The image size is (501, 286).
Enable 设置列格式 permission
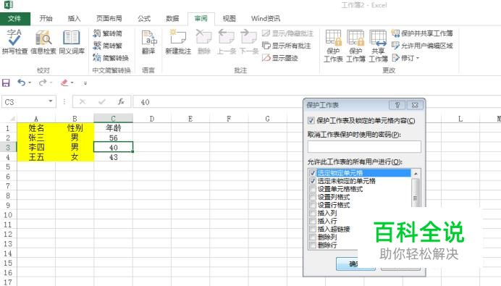(x=313, y=197)
